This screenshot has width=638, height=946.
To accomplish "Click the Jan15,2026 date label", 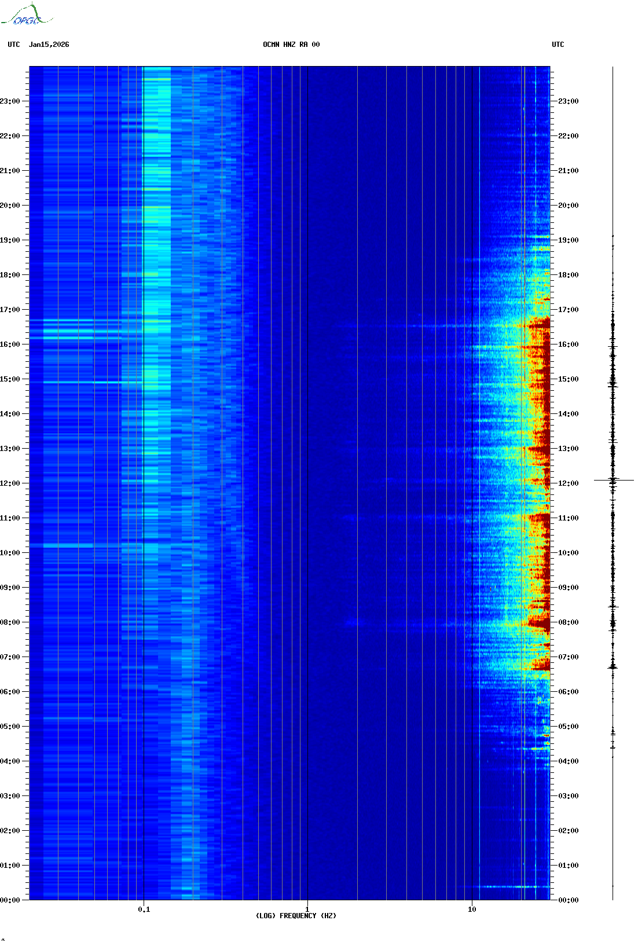I will (49, 45).
